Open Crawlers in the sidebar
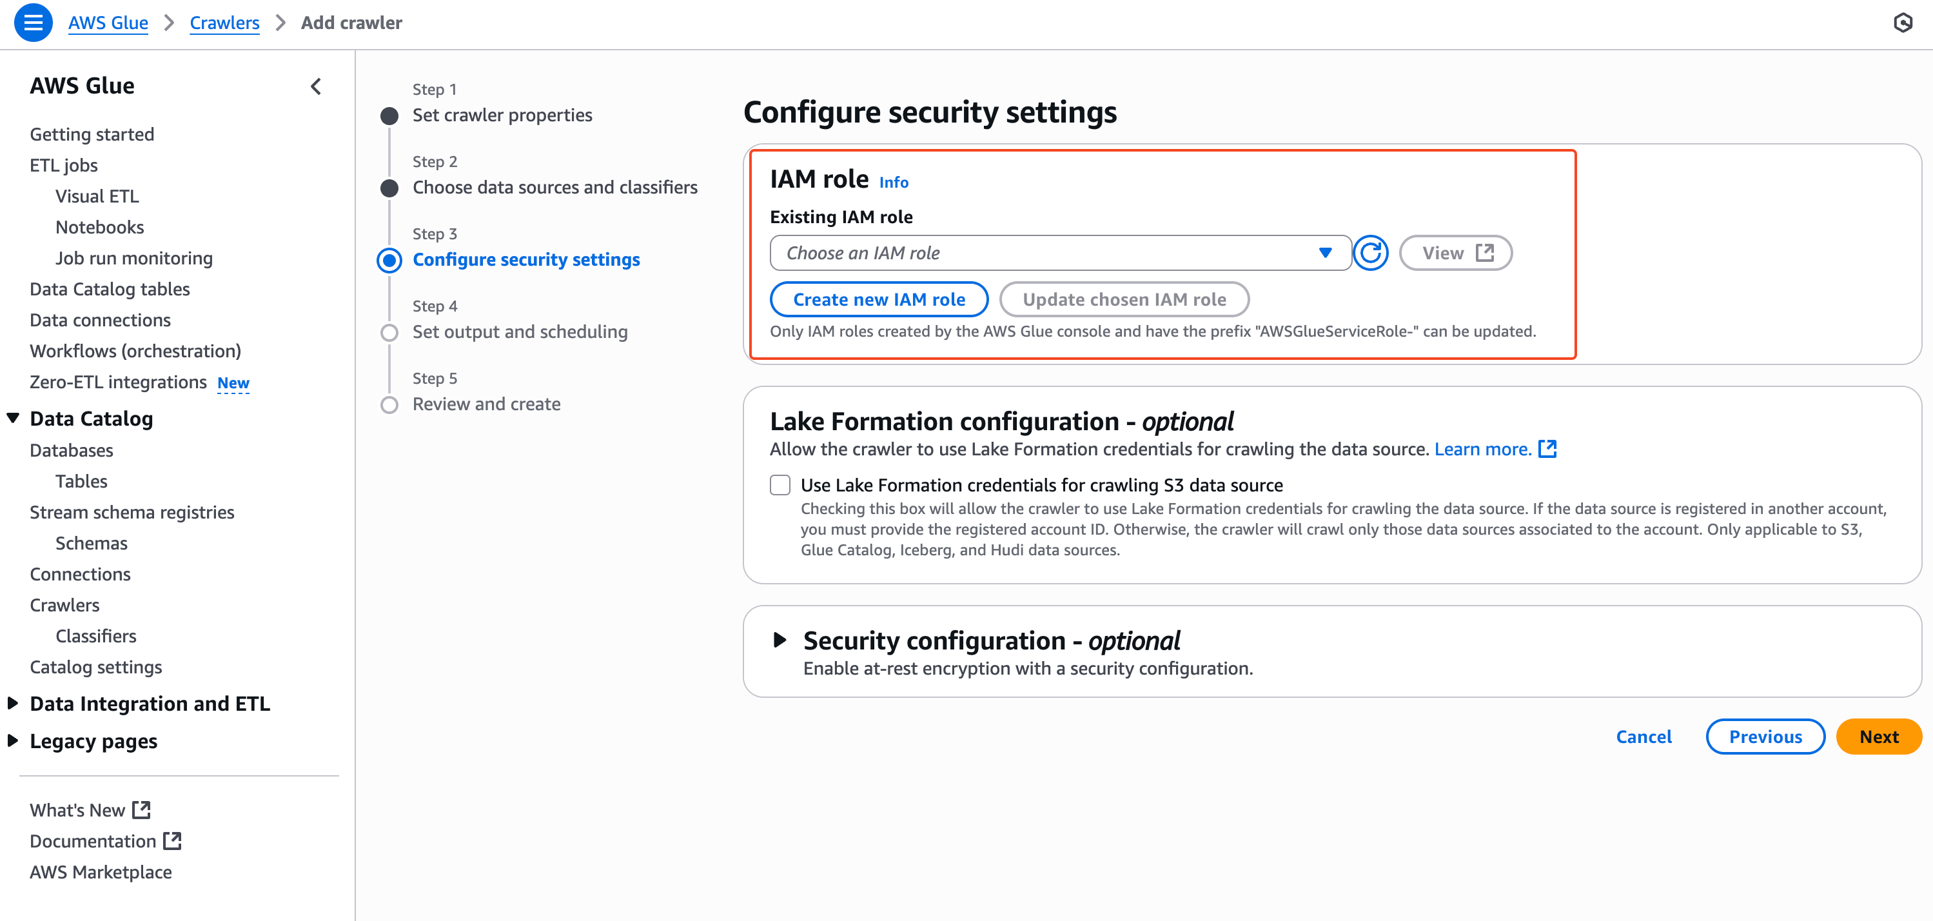Screen dimensions: 1933x921 [x=64, y=605]
